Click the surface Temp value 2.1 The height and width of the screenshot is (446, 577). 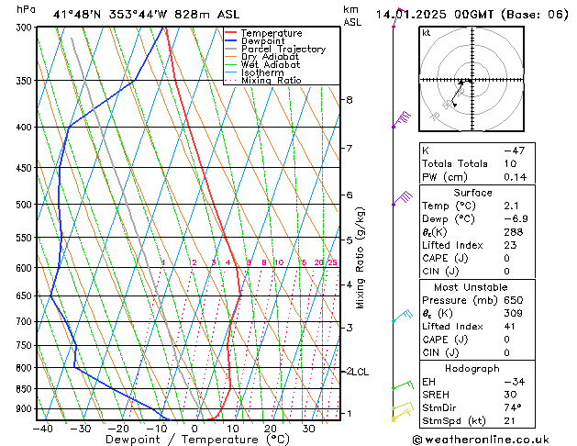pyautogui.click(x=511, y=206)
